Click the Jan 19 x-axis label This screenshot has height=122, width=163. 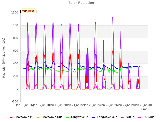click(x=54, y=105)
